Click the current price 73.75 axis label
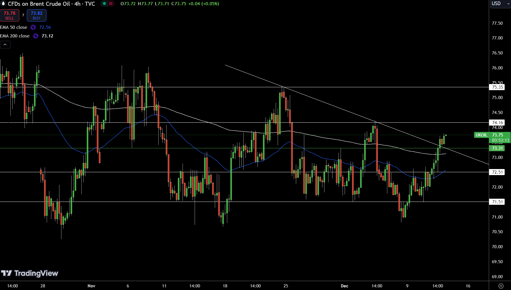 tap(497, 135)
